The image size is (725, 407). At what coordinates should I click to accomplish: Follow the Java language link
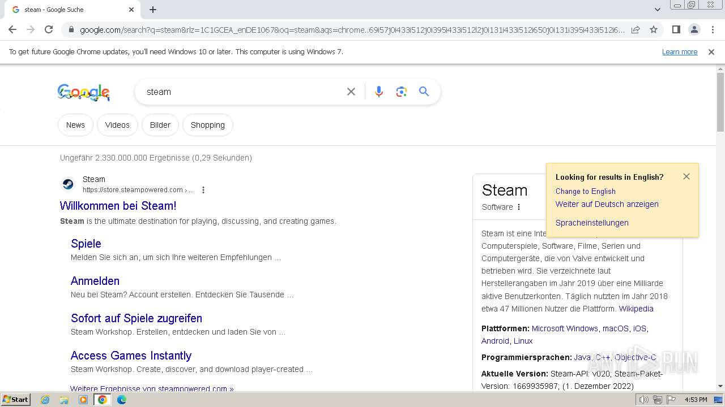coord(582,357)
